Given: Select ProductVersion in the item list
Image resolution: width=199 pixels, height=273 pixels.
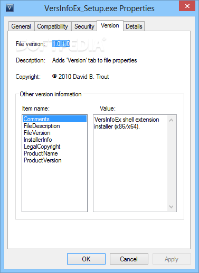Looking at the screenshot, I should tap(54, 160).
